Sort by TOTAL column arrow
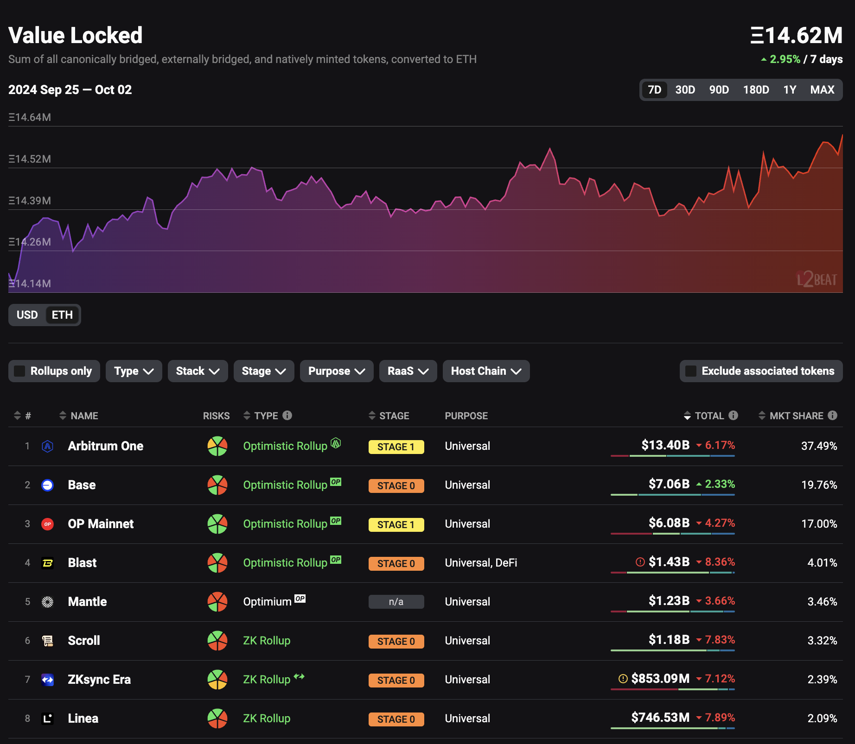The width and height of the screenshot is (855, 744). [687, 416]
